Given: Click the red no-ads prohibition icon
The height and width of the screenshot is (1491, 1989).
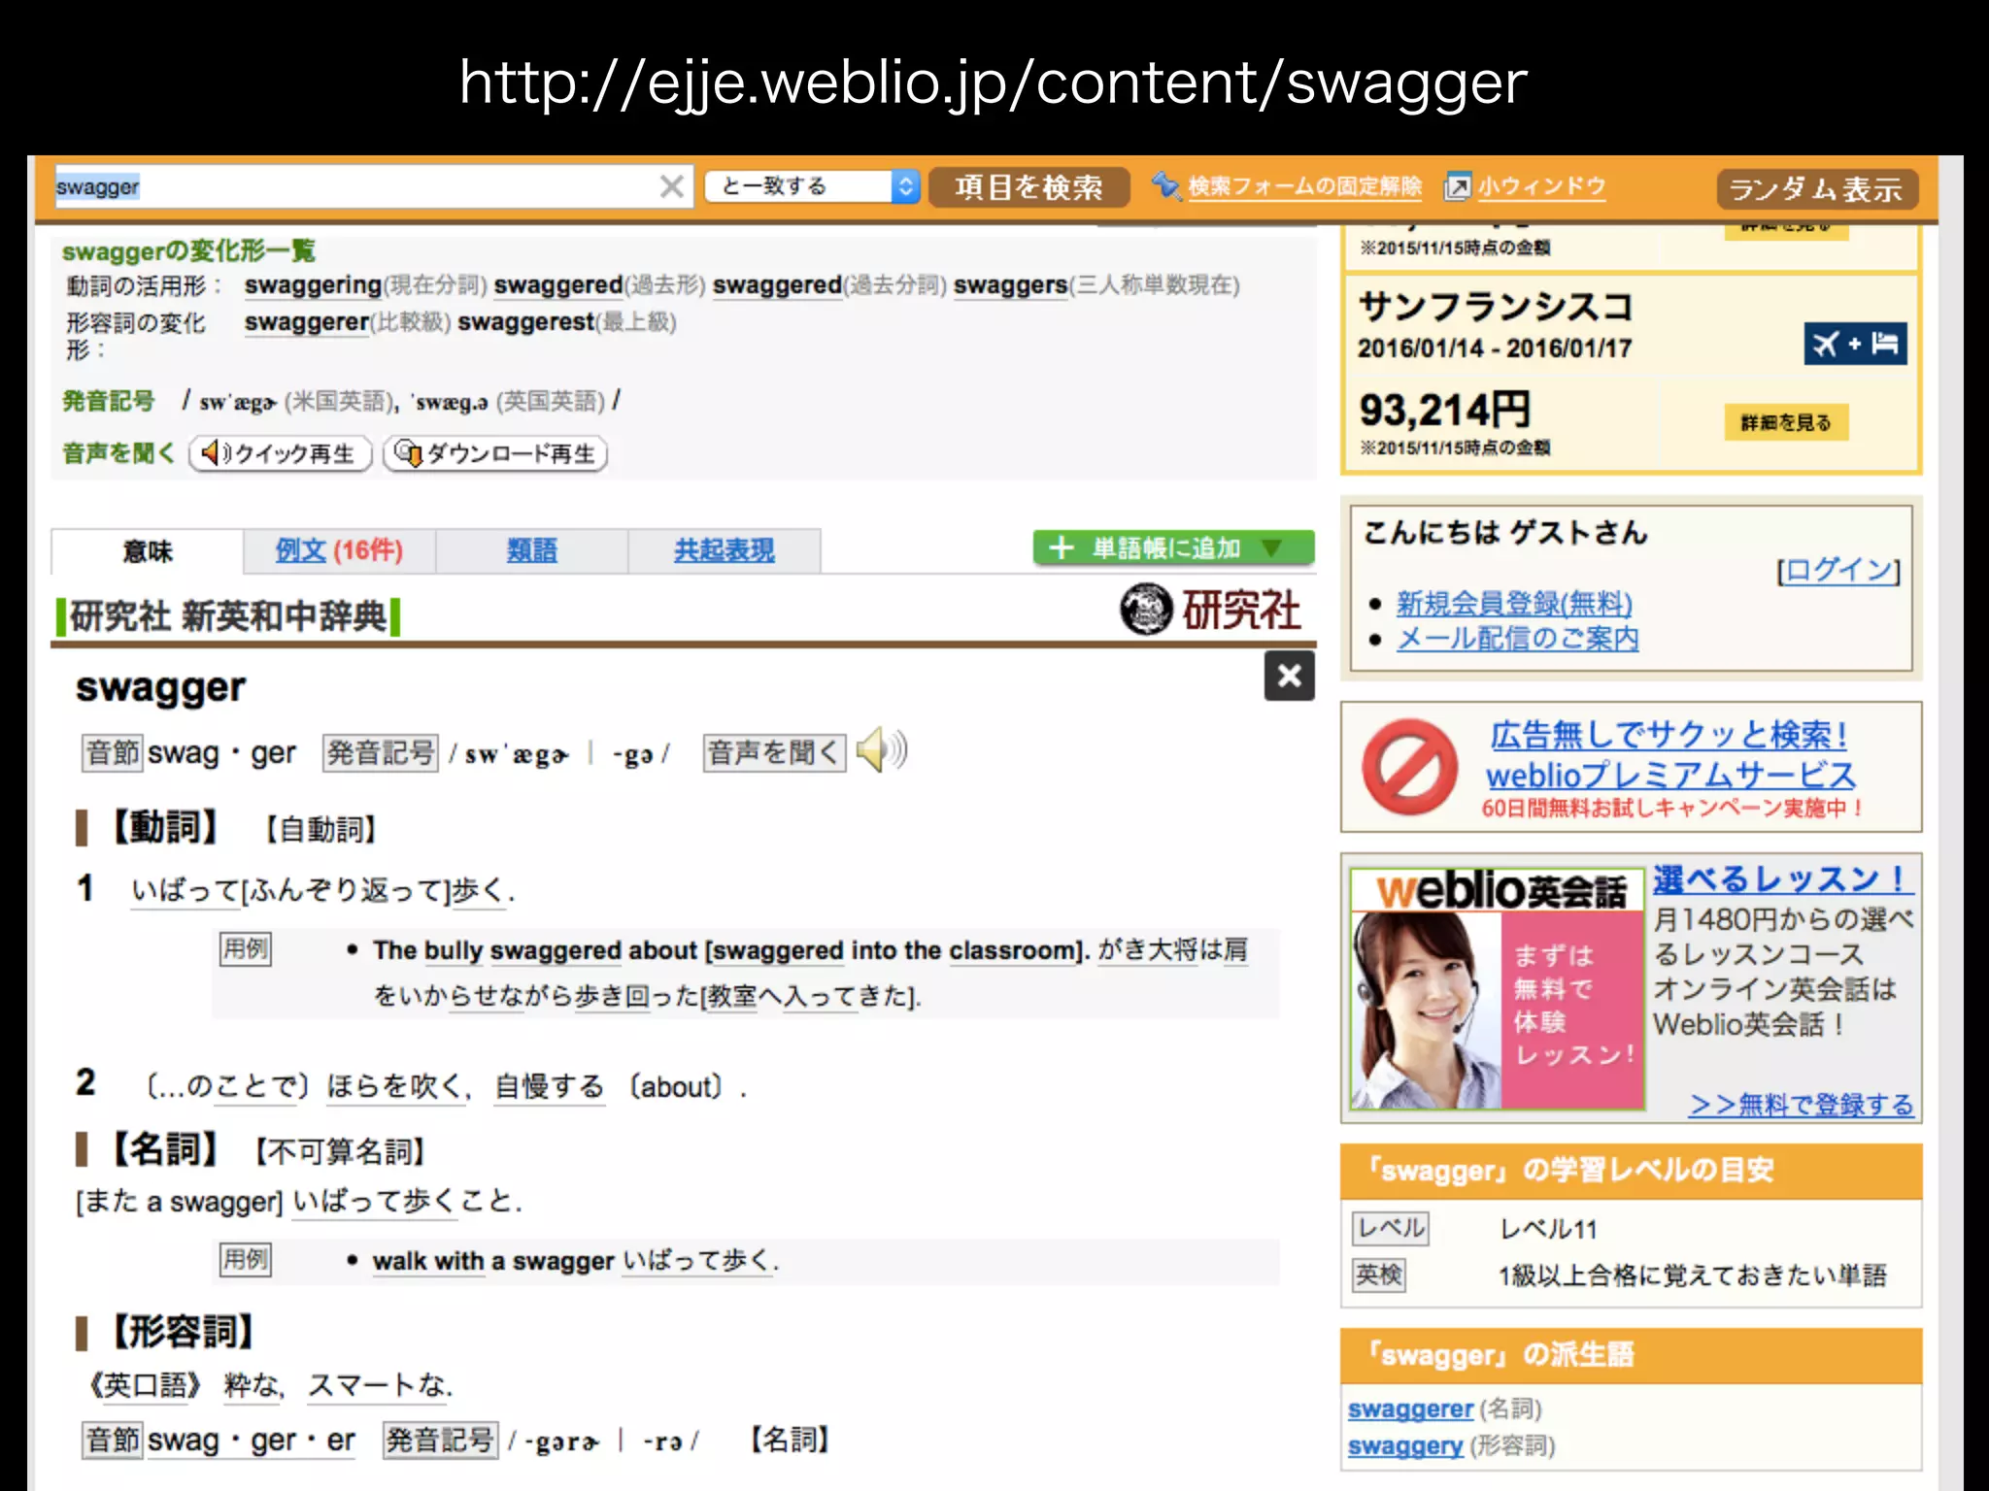Looking at the screenshot, I should [x=1409, y=767].
